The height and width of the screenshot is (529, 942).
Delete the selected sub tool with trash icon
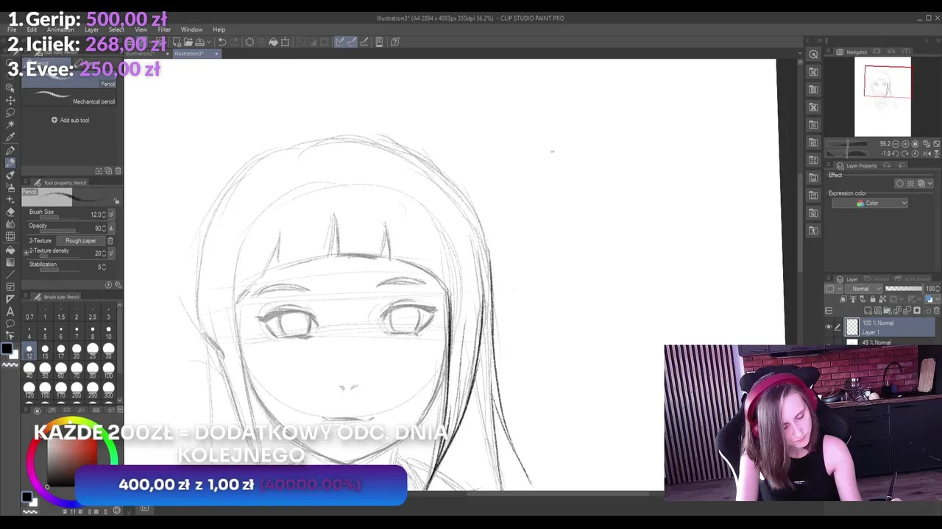[118, 170]
